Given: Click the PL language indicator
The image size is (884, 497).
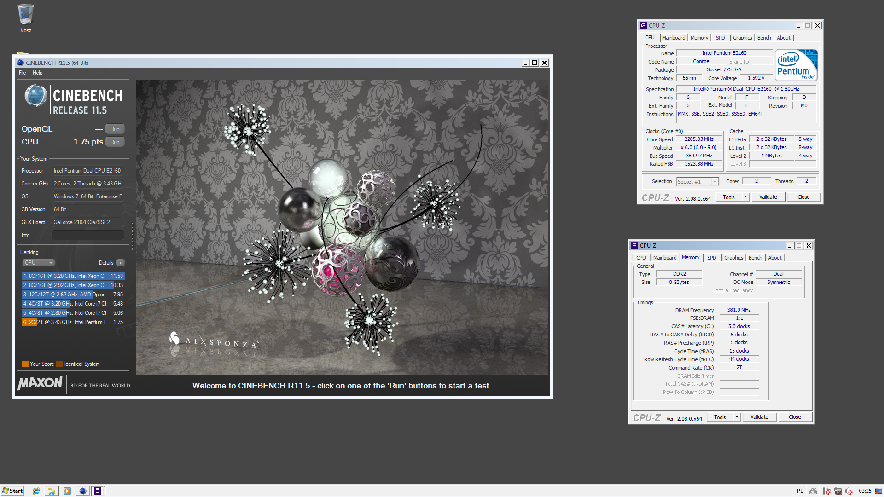Looking at the screenshot, I should [800, 491].
